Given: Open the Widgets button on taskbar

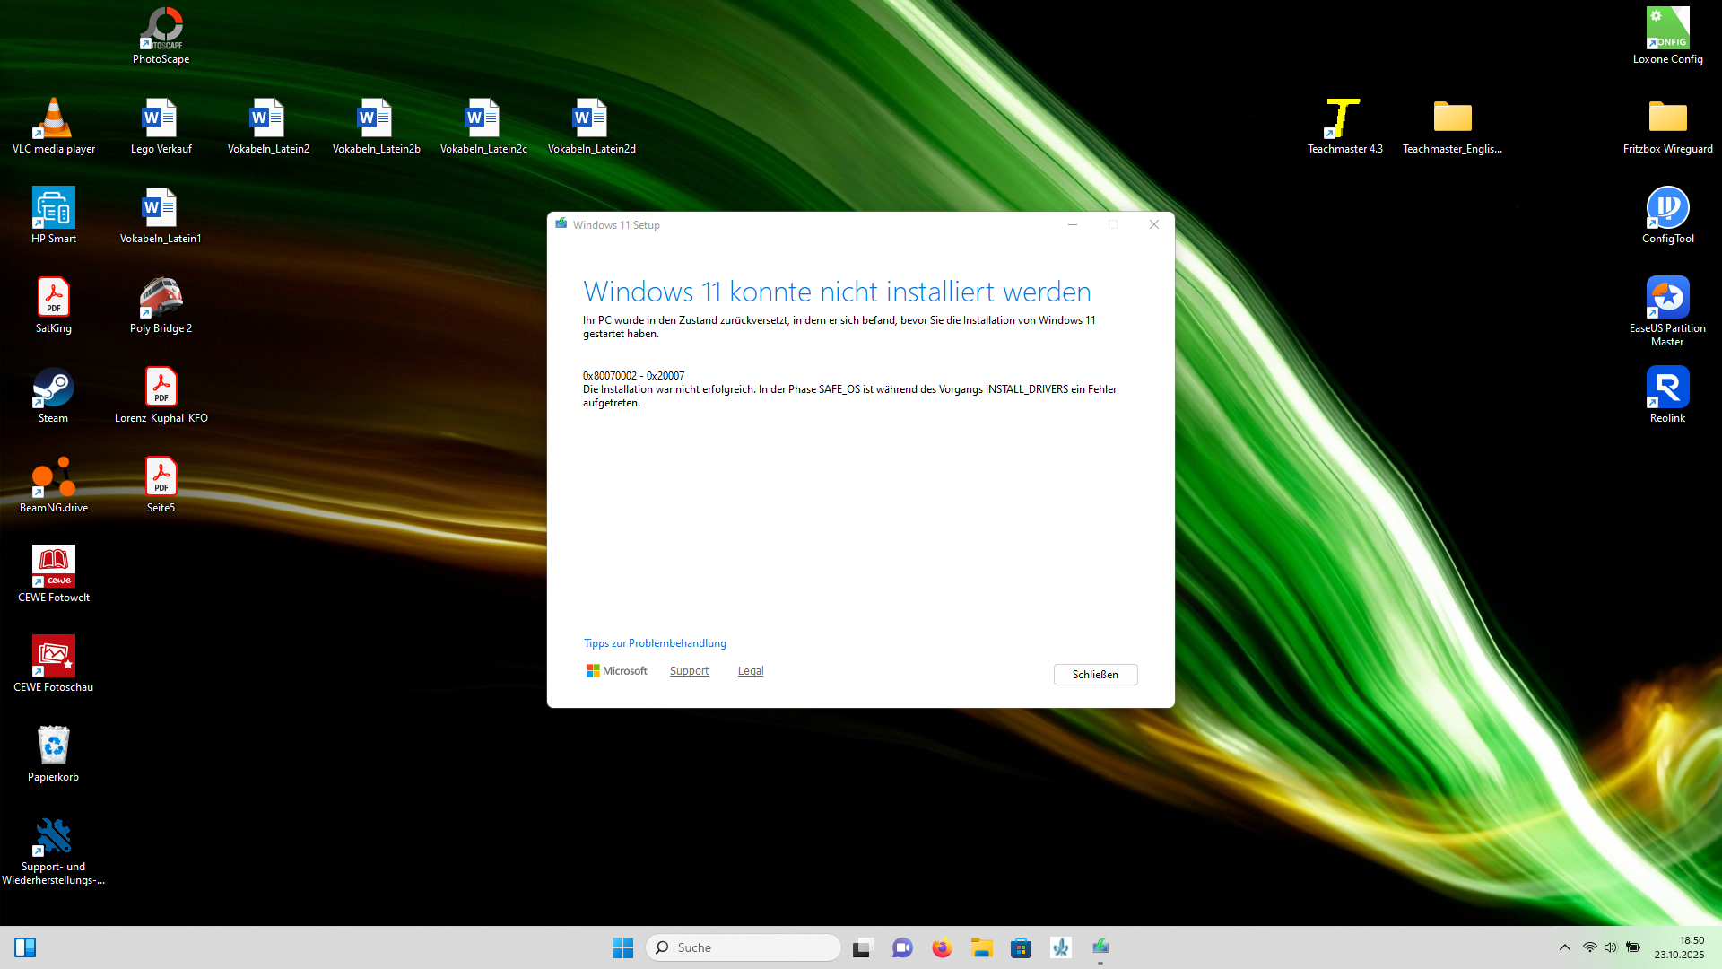Looking at the screenshot, I should [x=25, y=947].
